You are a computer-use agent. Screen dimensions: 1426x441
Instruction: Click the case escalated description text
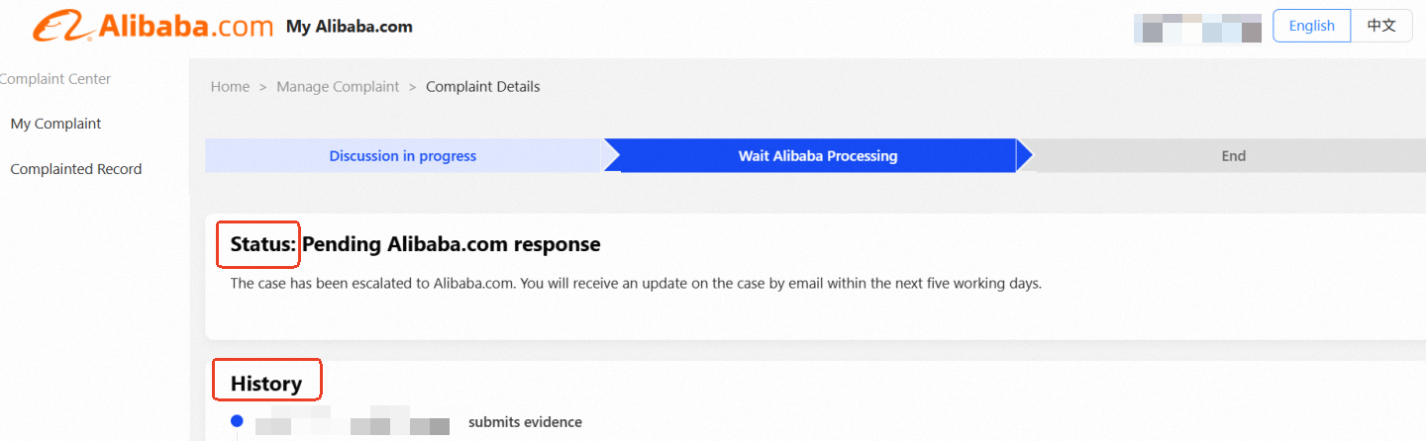point(636,284)
